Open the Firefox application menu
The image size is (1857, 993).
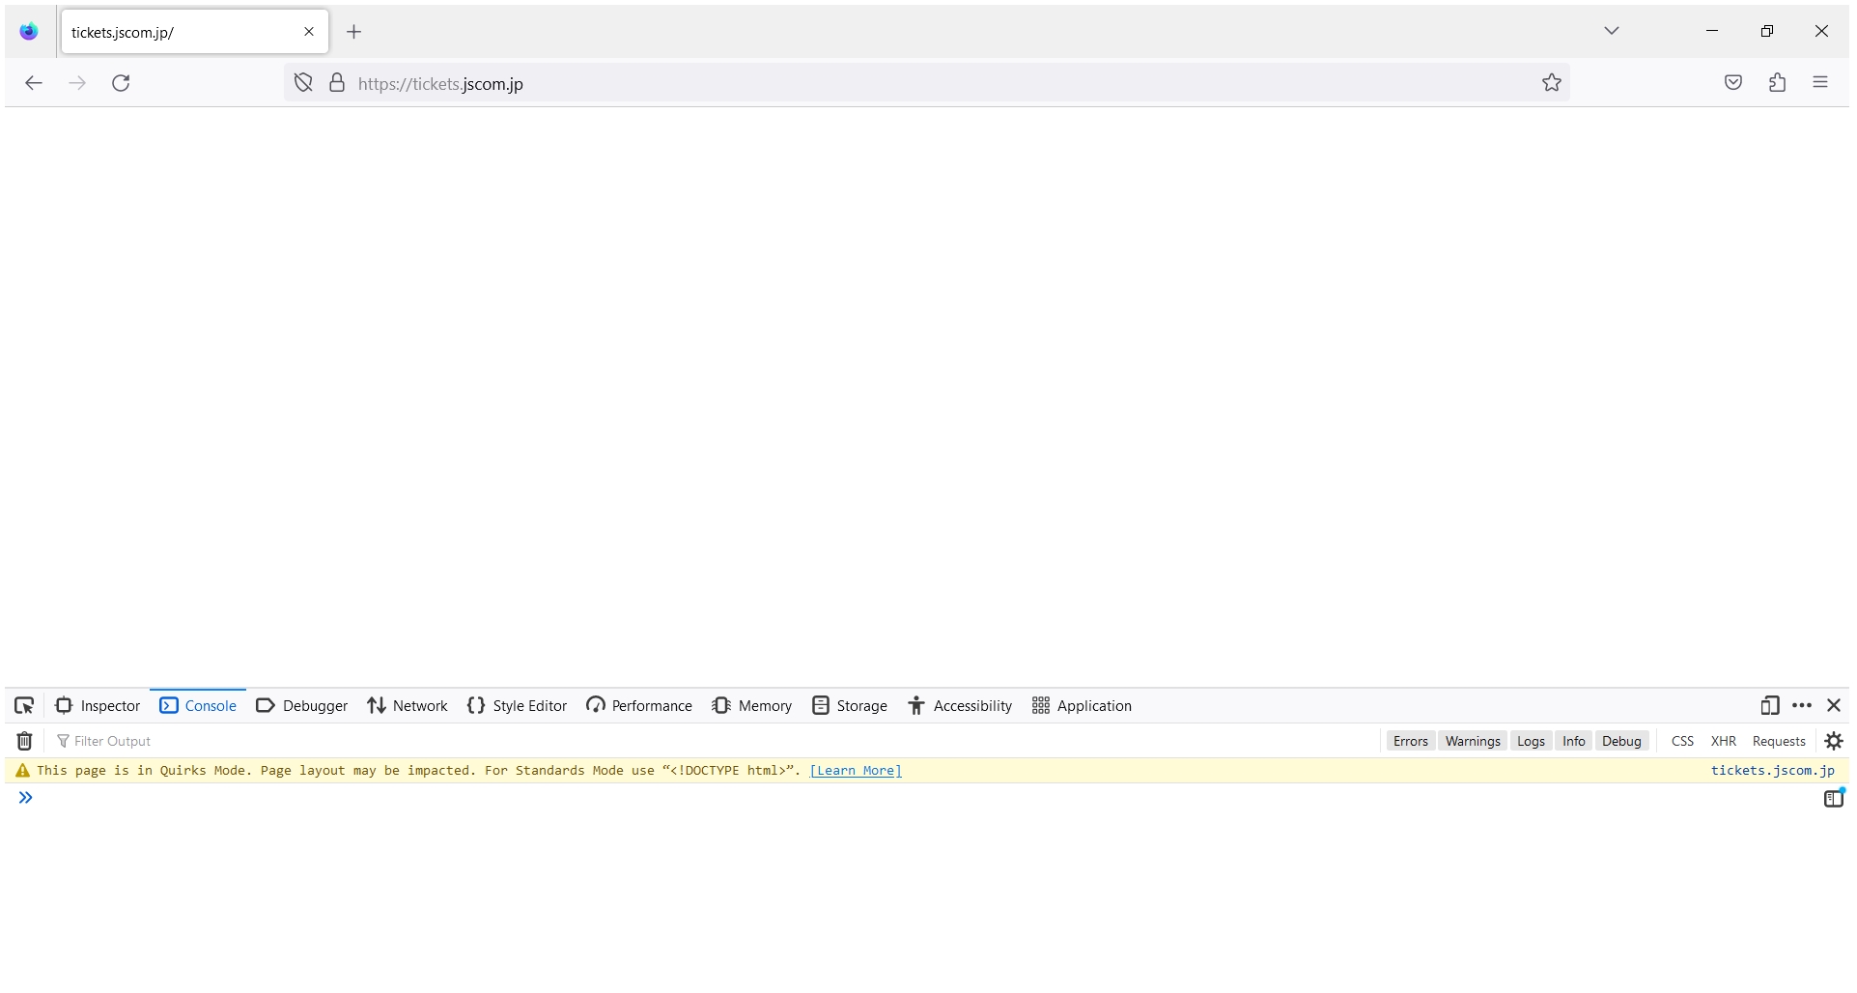(x=1821, y=83)
